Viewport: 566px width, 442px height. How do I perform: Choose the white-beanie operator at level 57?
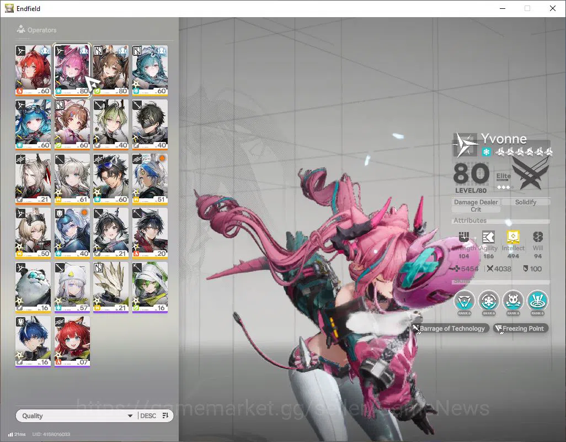72,287
